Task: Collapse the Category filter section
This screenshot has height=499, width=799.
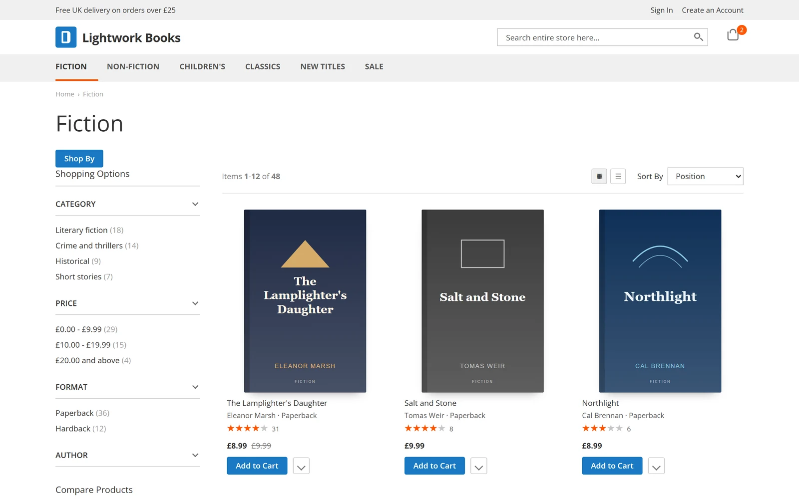Action: click(127, 204)
